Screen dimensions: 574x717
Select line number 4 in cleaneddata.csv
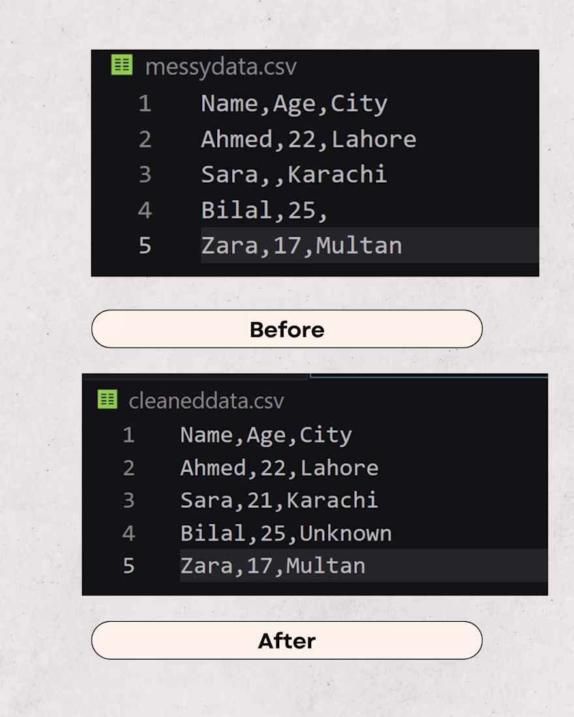tap(128, 533)
